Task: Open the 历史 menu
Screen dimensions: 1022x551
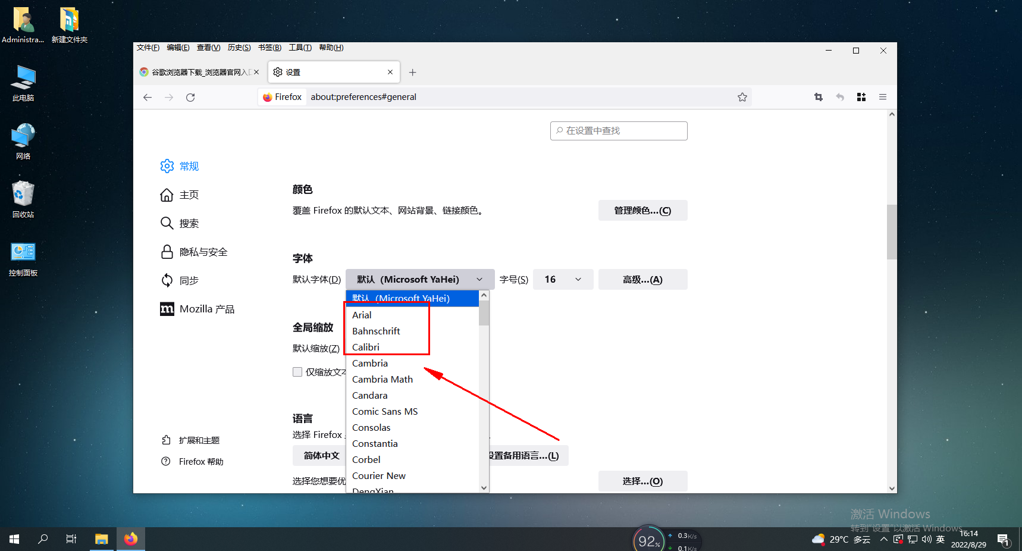Action: click(239, 48)
